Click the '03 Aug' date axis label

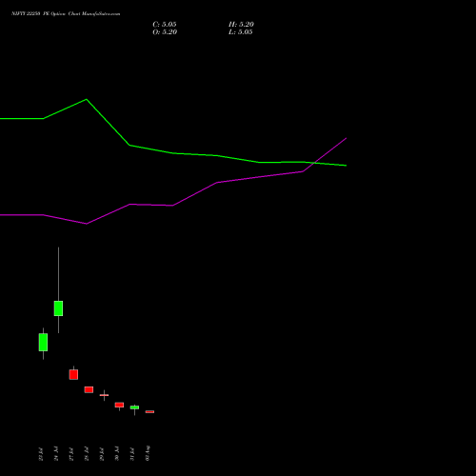click(x=148, y=453)
